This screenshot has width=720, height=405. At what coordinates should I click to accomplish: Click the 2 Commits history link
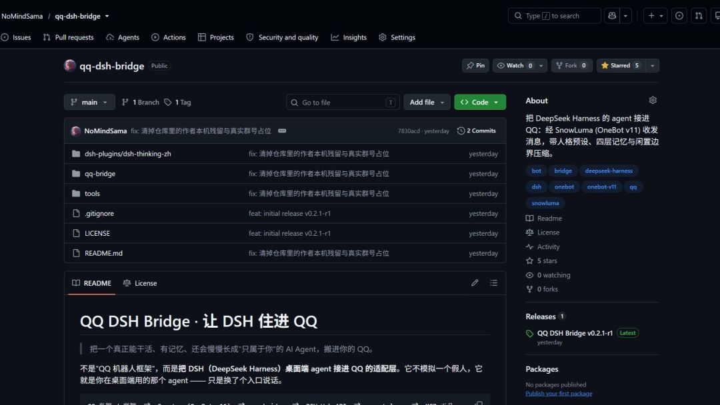(476, 131)
